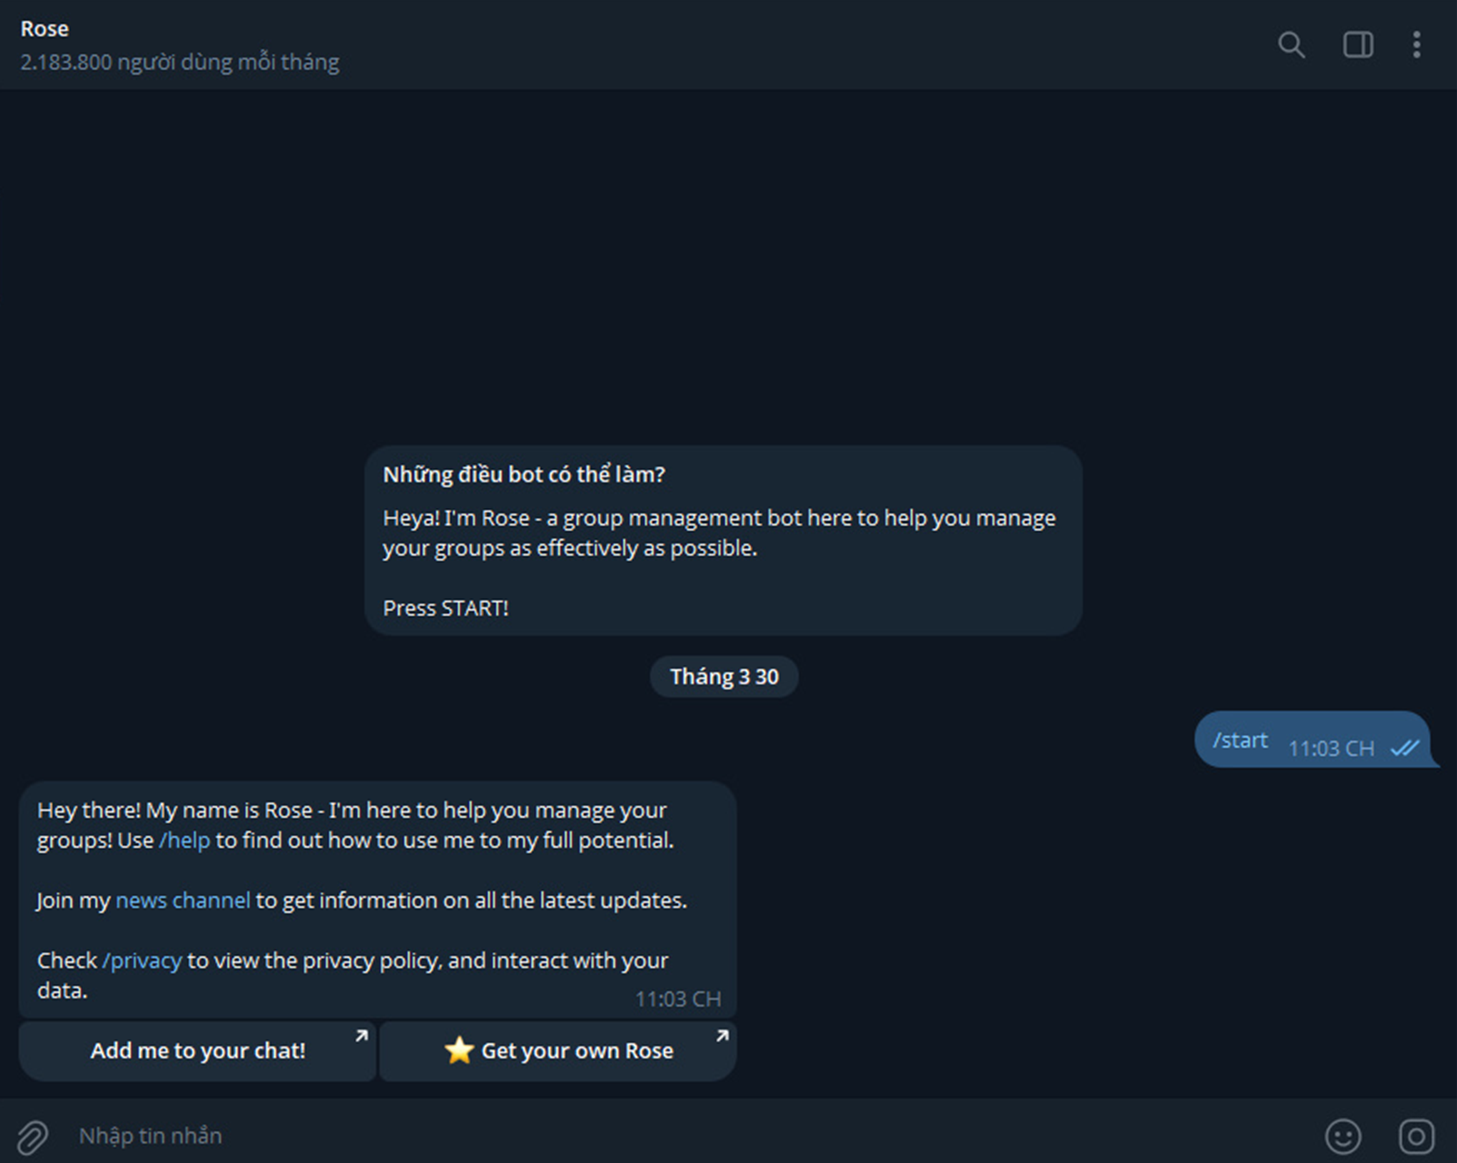Image resolution: width=1457 pixels, height=1163 pixels.
Task: Click the monthly users subtitle text
Action: (x=180, y=62)
